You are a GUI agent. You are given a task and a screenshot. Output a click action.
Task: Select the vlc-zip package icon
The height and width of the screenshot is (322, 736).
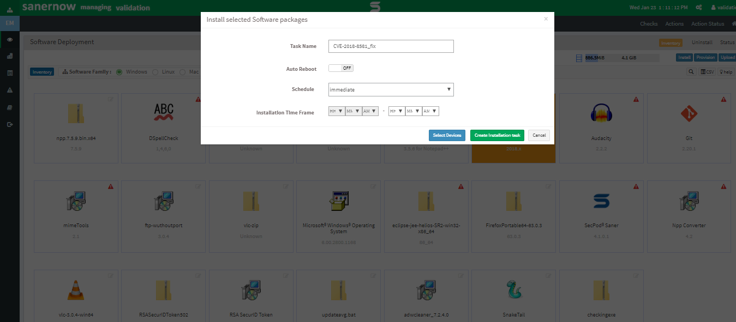point(252,201)
